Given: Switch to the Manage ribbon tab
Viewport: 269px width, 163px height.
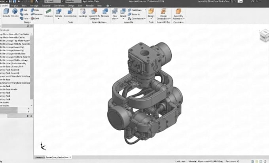Looking at the screenshot, I should (34, 6).
